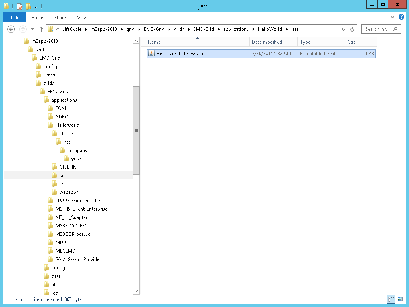Open the recent locations dropdown arrow
Image resolution: width=409 pixels, height=307 pixels.
tap(32, 29)
